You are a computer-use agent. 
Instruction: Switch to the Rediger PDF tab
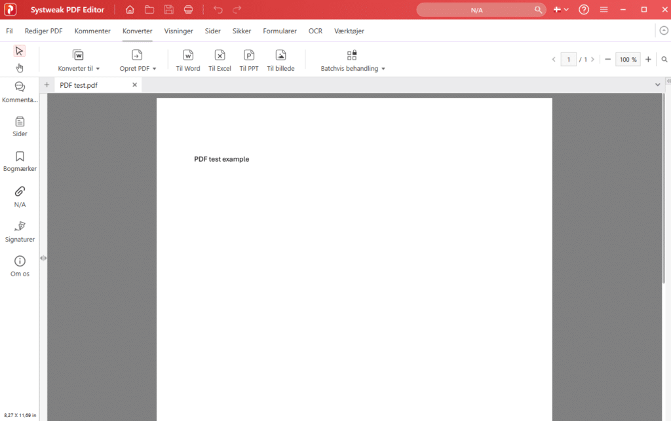[44, 31]
